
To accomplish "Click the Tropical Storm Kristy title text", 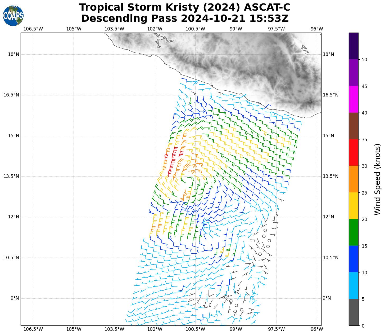I will [x=184, y=7].
